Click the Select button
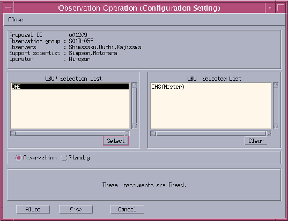The width and height of the screenshot is (288, 221). click(x=116, y=141)
